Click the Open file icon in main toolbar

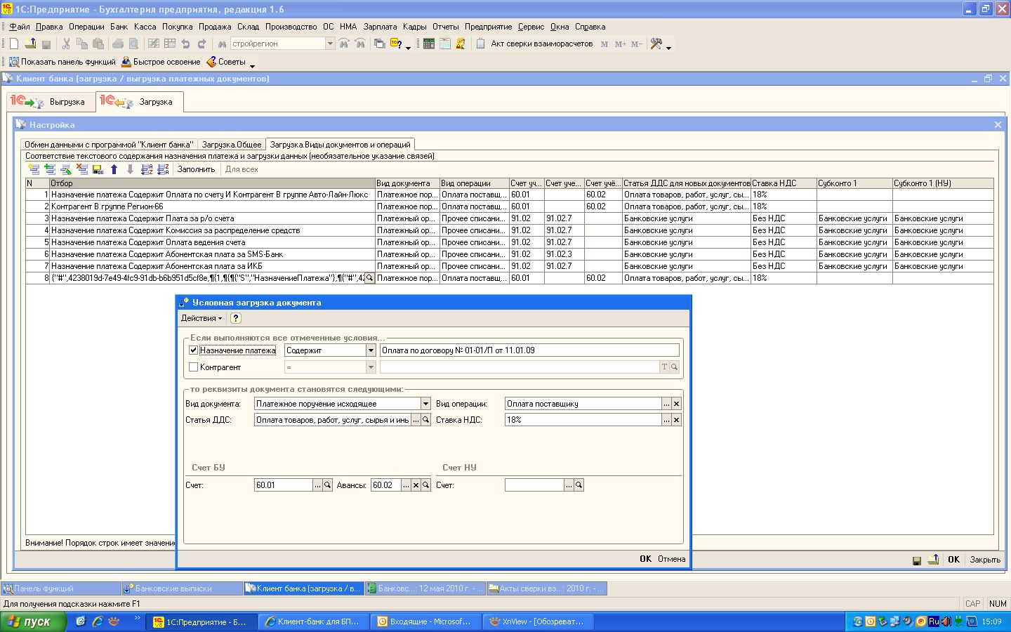tap(30, 44)
